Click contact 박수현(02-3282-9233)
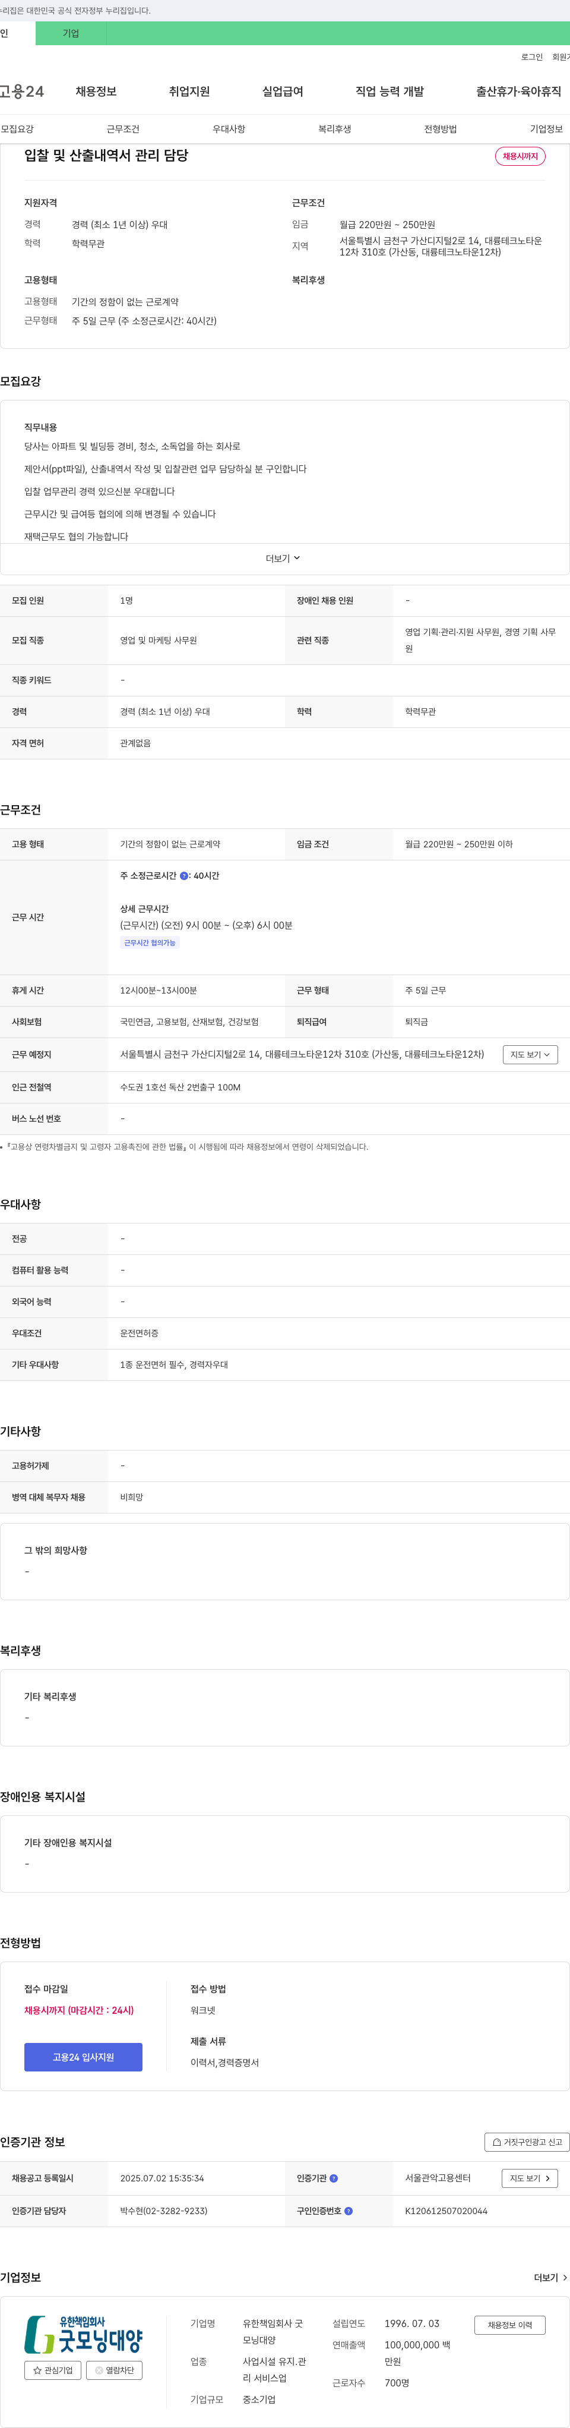This screenshot has height=2428, width=570. [164, 2211]
